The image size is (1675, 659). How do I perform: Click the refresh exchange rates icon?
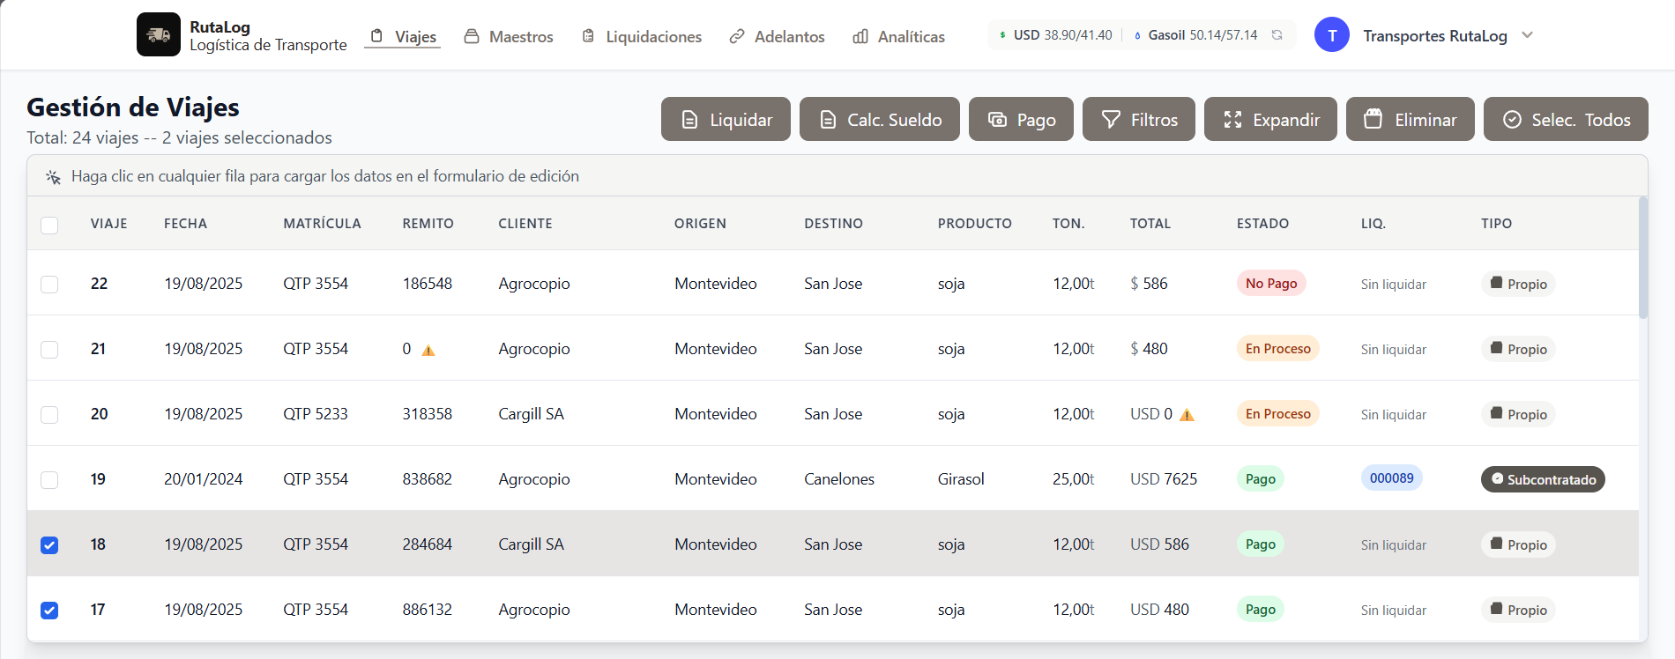1277,35
